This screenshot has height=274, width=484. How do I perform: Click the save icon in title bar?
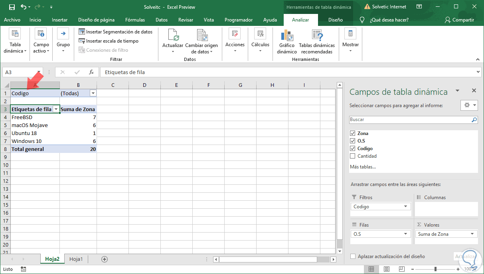12,7
